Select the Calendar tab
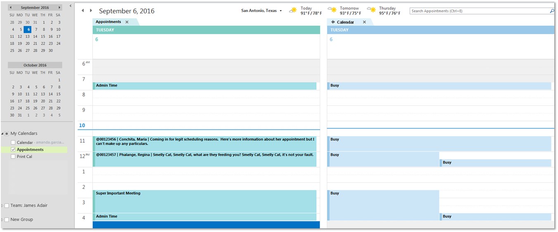 tap(345, 22)
